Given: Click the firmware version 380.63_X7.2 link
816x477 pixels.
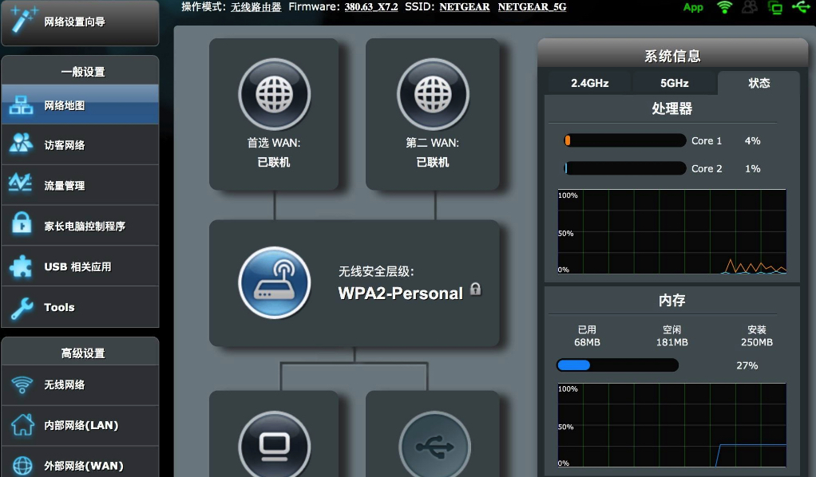Looking at the screenshot, I should [370, 7].
